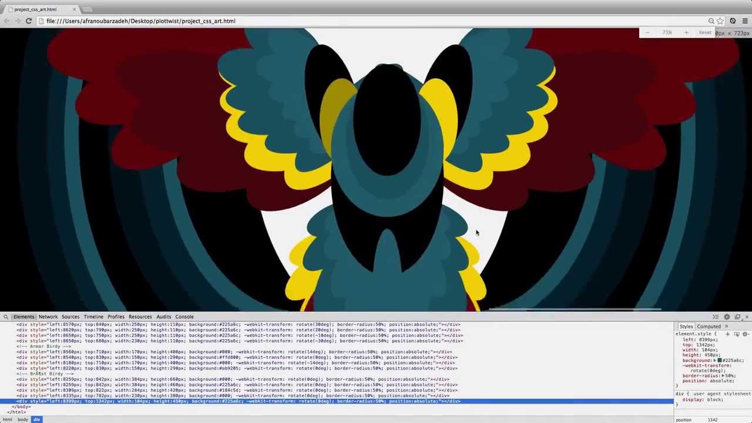Show the console drawer icon
This screenshot has width=752, height=423.
pos(716,317)
